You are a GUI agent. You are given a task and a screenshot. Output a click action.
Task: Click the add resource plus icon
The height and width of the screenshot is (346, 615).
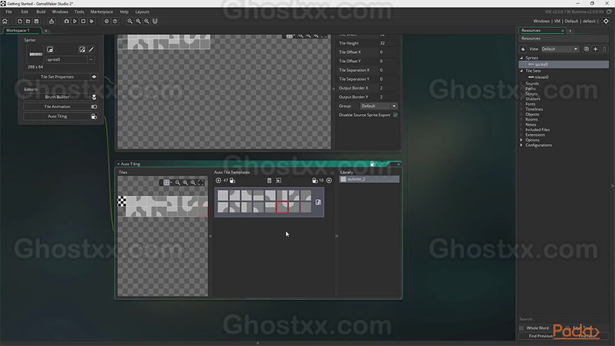[595, 49]
